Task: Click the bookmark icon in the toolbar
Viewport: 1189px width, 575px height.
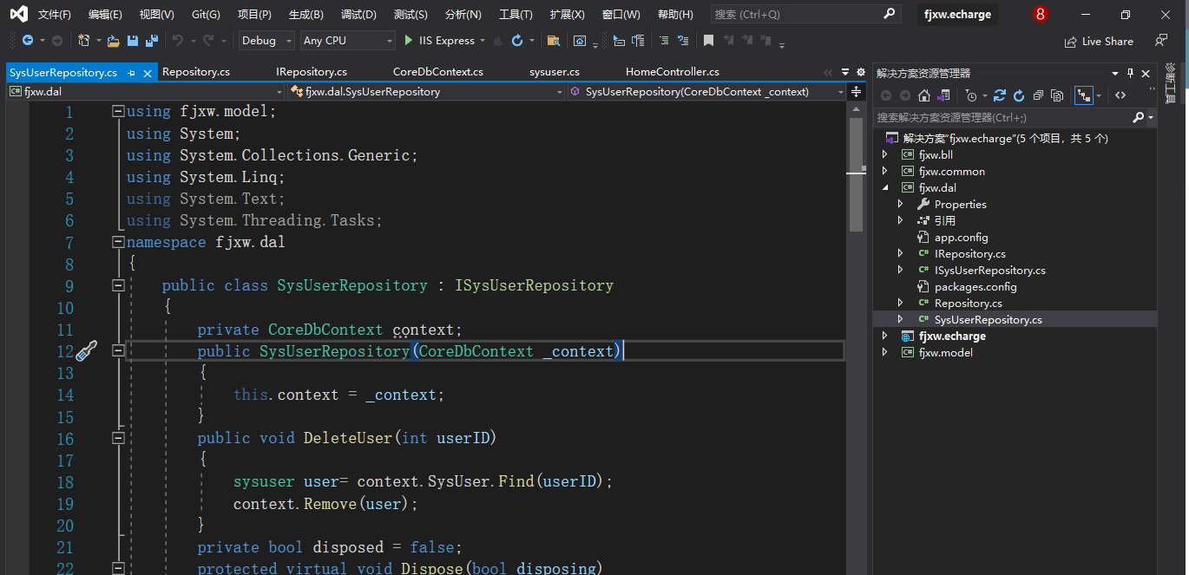Action: coord(708,41)
